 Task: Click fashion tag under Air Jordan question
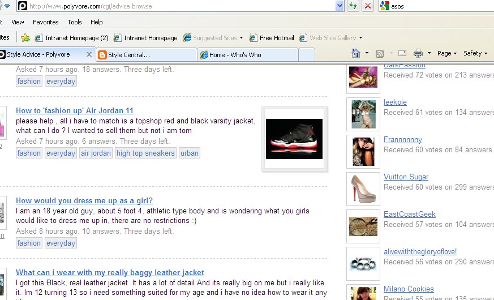[29, 153]
